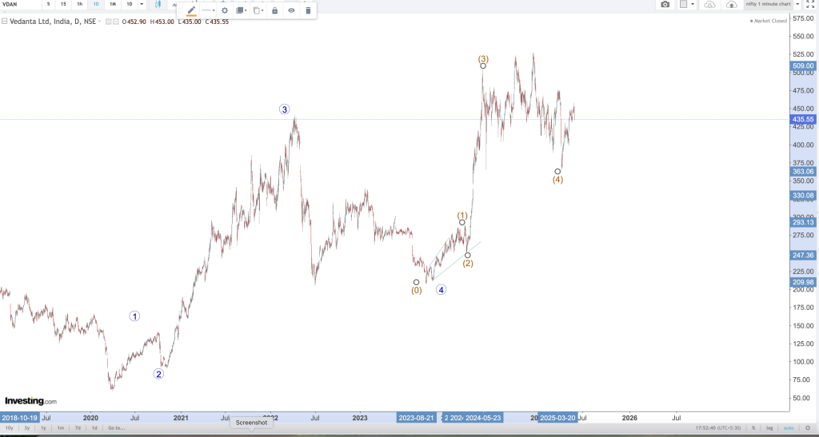819x437 pixels.
Task: Select the pencil drawing tool in floating toolbar
Action: pos(192,10)
